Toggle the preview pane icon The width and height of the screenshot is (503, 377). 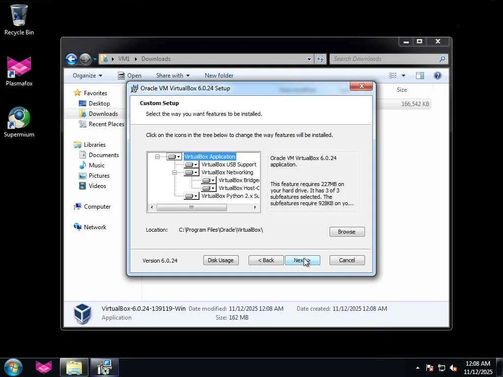(419, 76)
